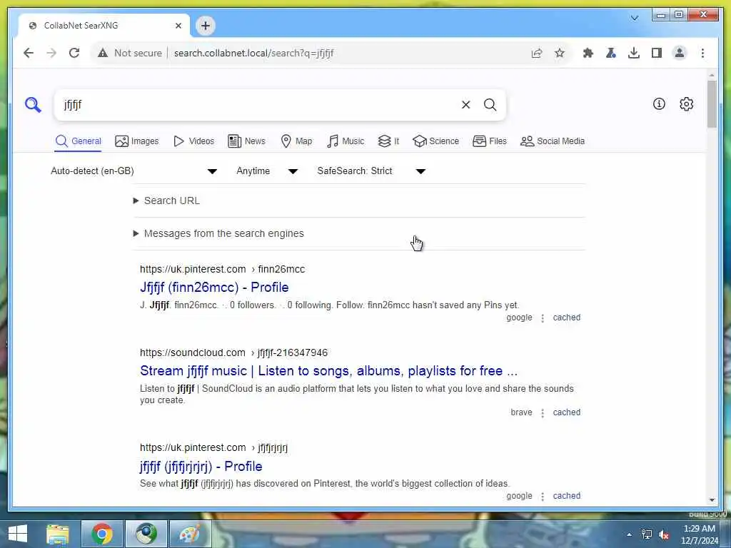Open the Anytime time range dropdown
The height and width of the screenshot is (548, 731).
[x=267, y=171]
